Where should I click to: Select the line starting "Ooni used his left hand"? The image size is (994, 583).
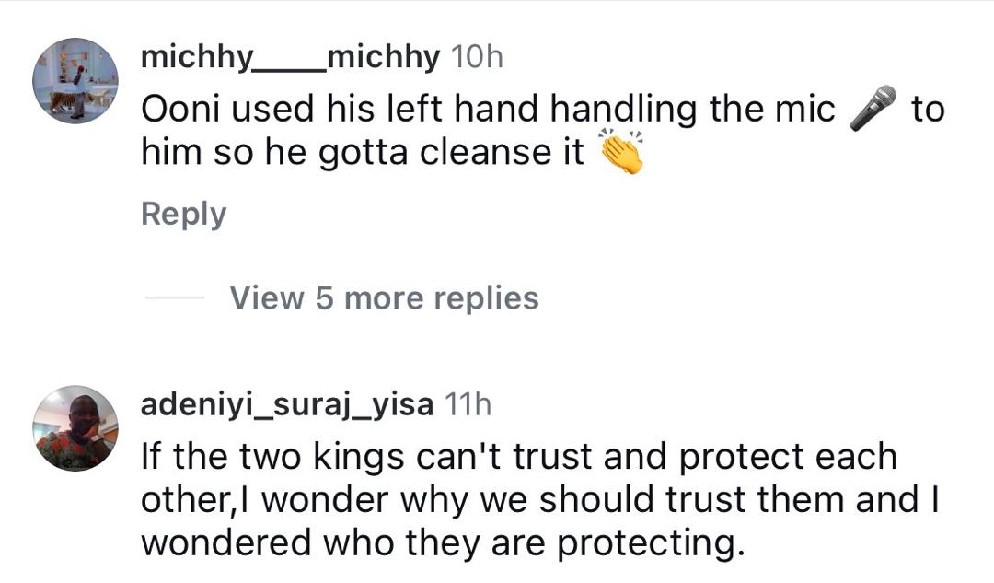488,111
